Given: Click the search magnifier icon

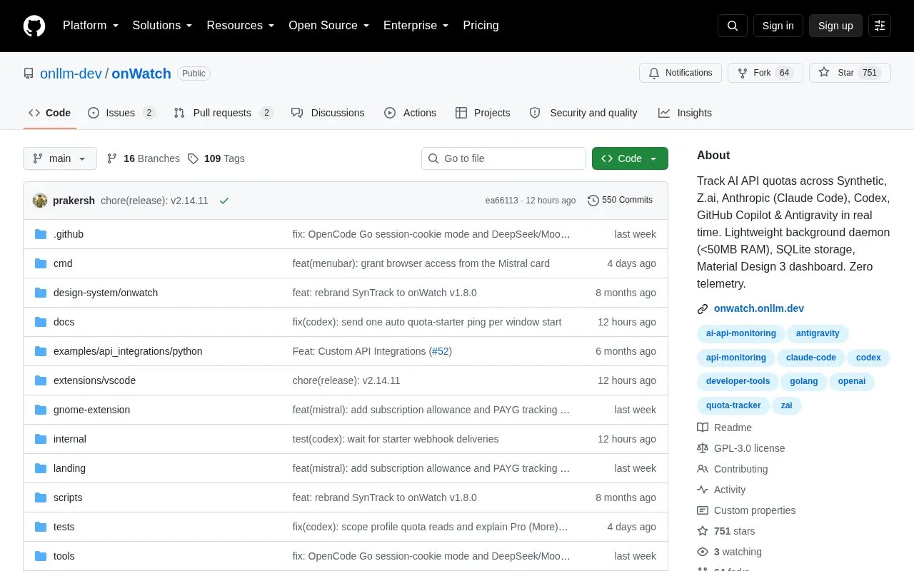Looking at the screenshot, I should coord(733,26).
